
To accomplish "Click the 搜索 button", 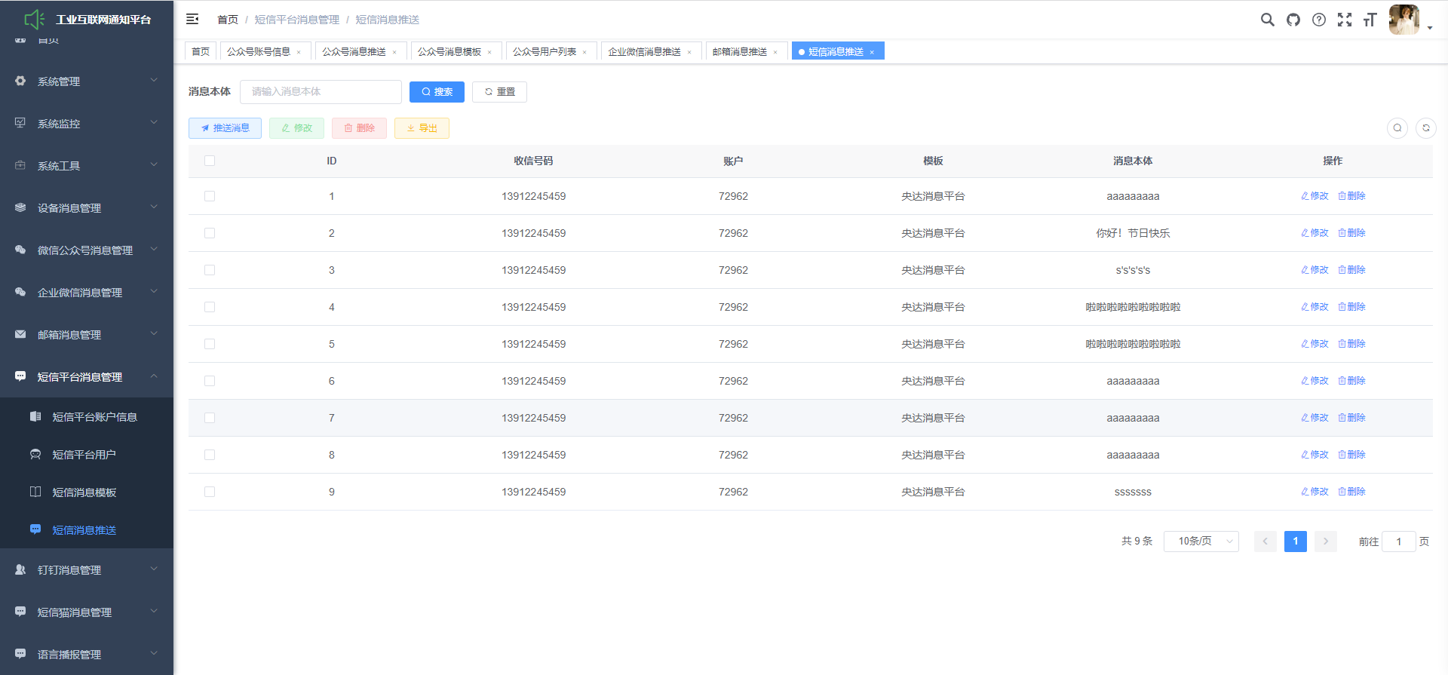I will 437,92.
